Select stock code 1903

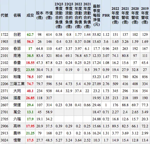click(5, 42)
